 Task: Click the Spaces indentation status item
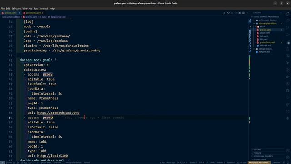click(x=193, y=162)
